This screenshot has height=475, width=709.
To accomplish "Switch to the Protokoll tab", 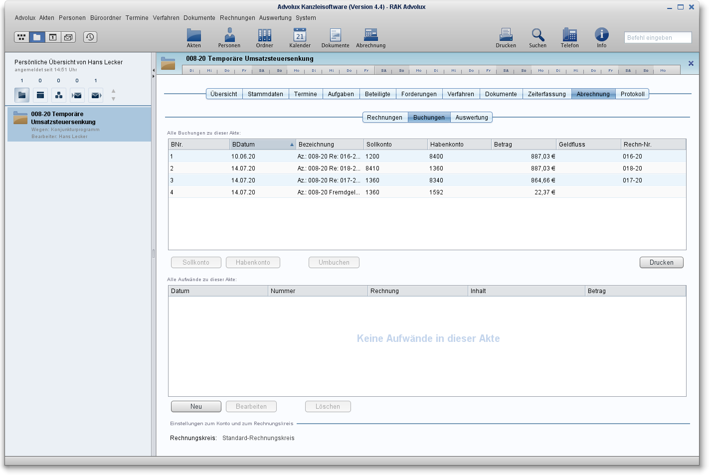I will pyautogui.click(x=632, y=94).
